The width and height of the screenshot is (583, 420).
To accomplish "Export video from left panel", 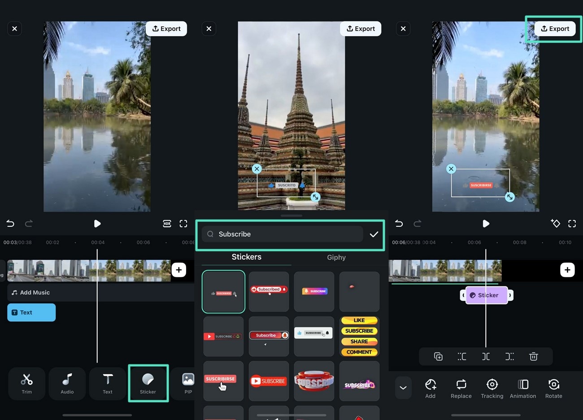I will point(166,29).
